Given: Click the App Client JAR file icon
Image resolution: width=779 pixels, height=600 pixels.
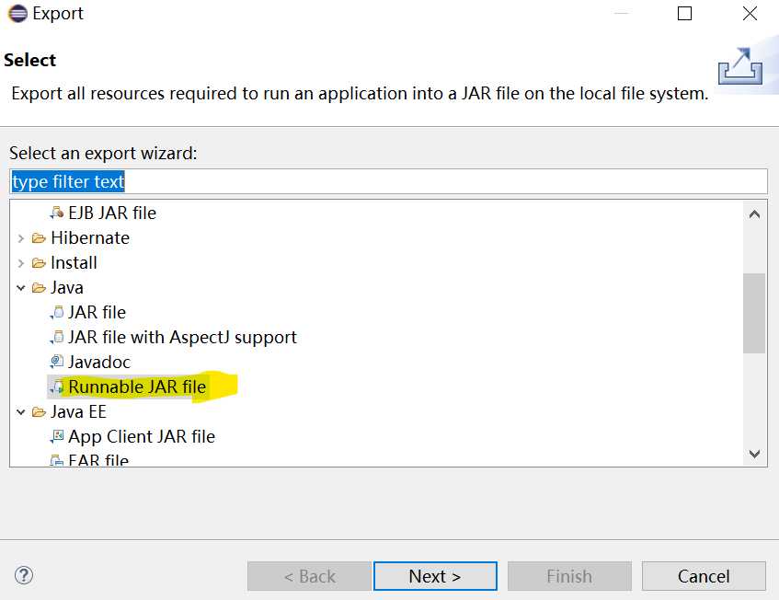Looking at the screenshot, I should click(x=57, y=436).
